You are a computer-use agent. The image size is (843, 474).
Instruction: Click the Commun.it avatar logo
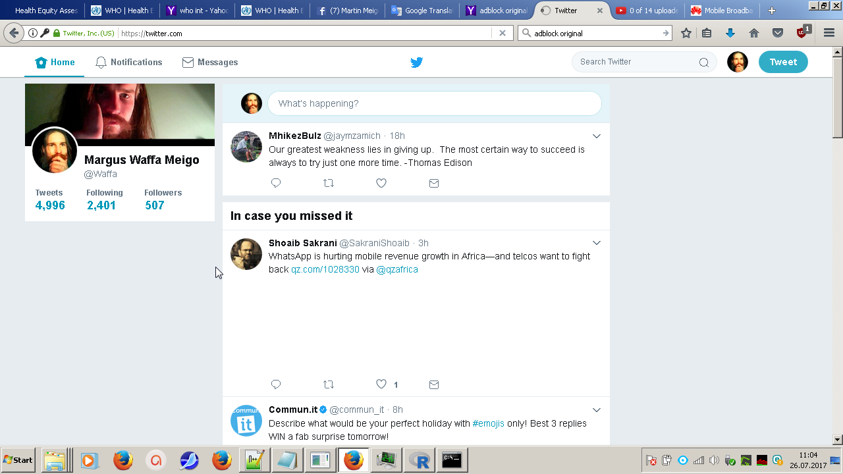246,421
